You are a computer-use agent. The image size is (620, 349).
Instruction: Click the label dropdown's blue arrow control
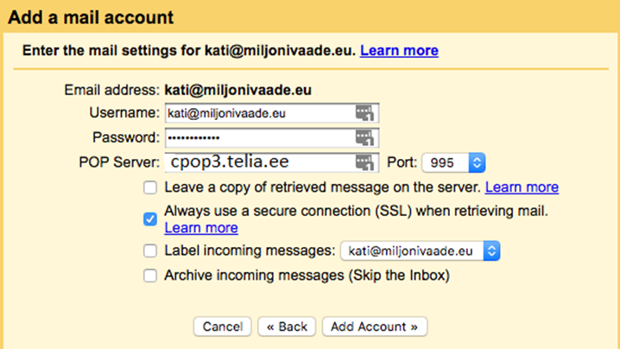(x=491, y=251)
